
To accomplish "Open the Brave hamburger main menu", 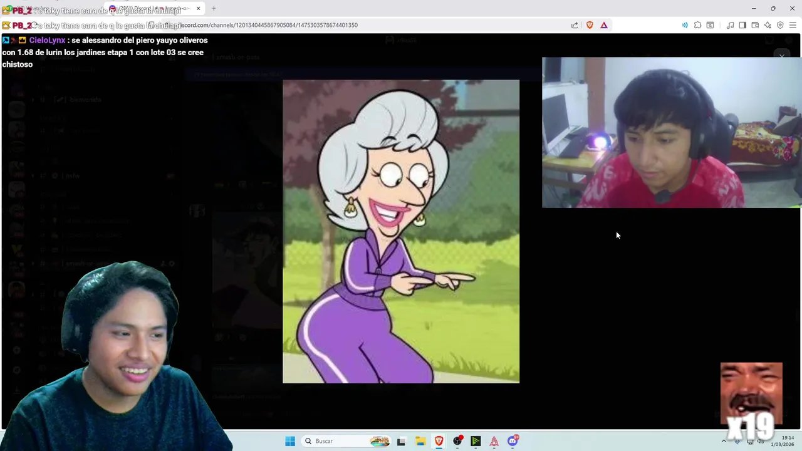I will (x=793, y=25).
